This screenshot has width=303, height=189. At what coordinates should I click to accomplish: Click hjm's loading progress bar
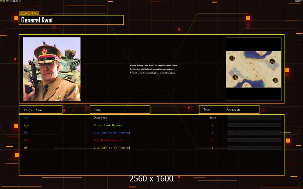tap(253, 125)
